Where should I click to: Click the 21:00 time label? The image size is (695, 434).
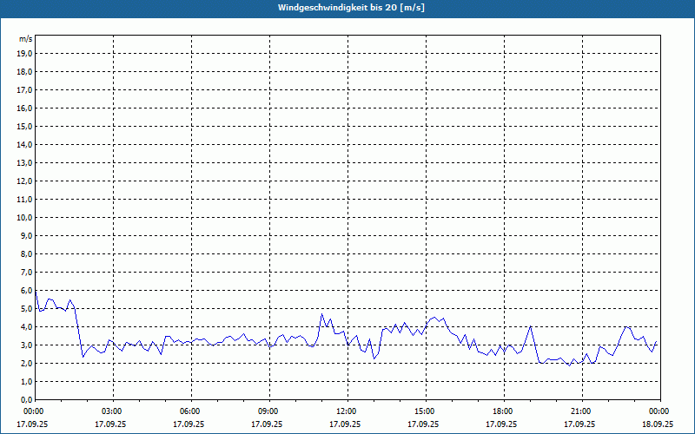(581, 411)
